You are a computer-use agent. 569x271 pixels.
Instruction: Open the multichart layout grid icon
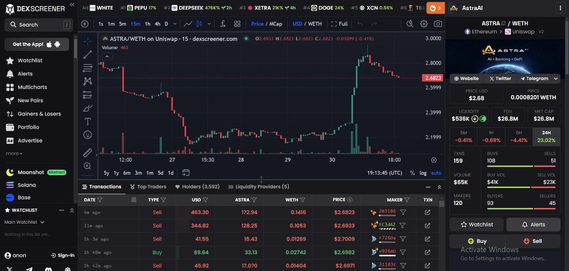point(237,24)
